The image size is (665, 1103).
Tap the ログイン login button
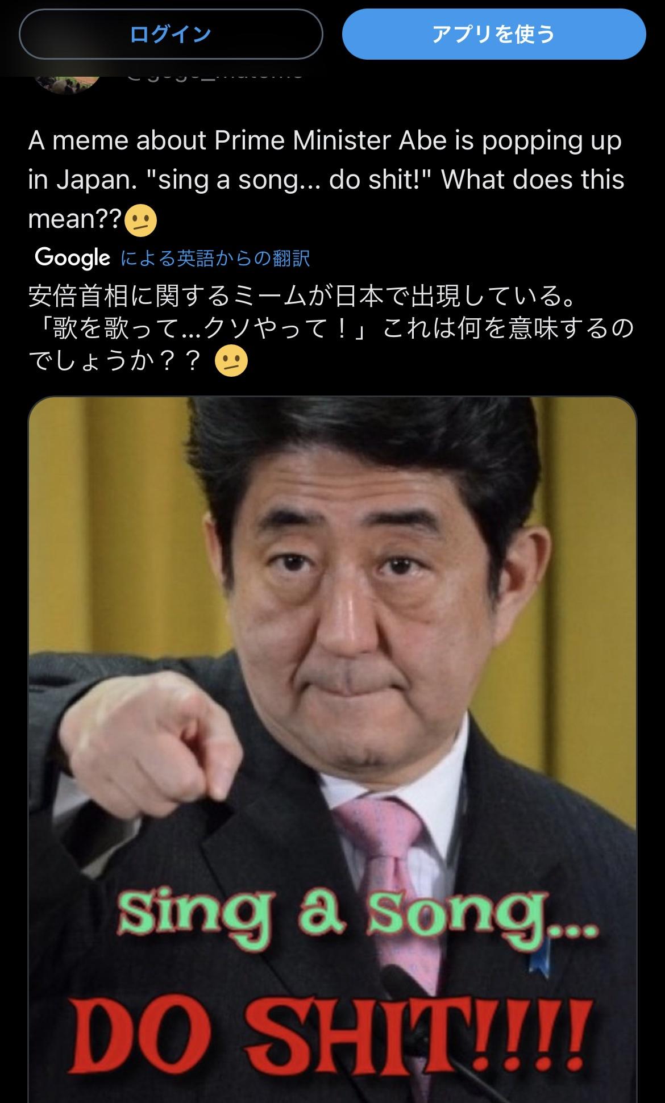[x=171, y=34]
